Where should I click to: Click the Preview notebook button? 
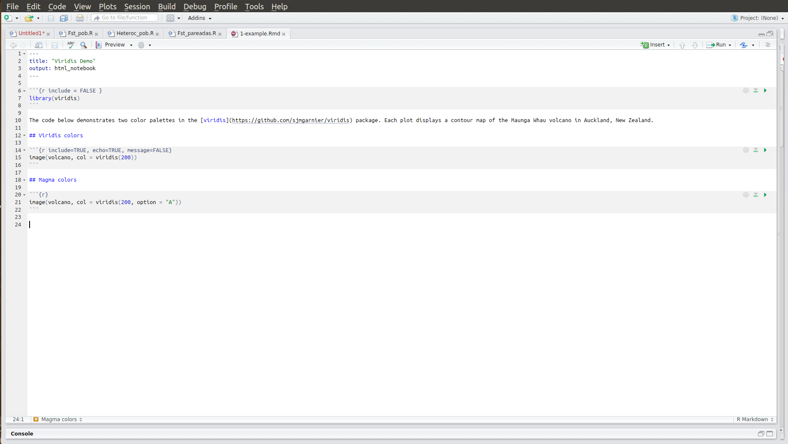[x=110, y=45]
